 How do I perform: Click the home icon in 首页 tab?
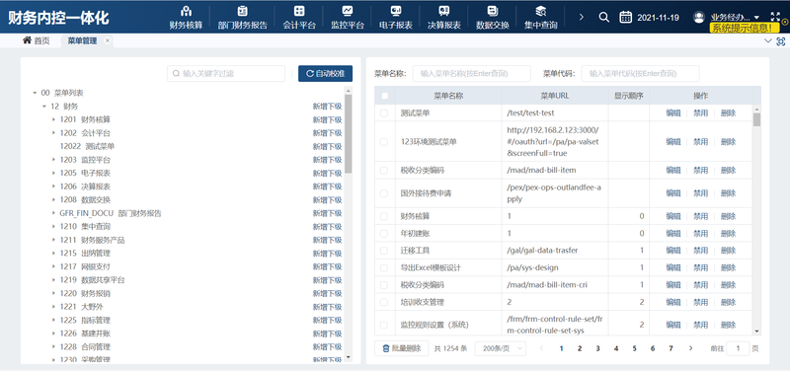tap(28, 40)
